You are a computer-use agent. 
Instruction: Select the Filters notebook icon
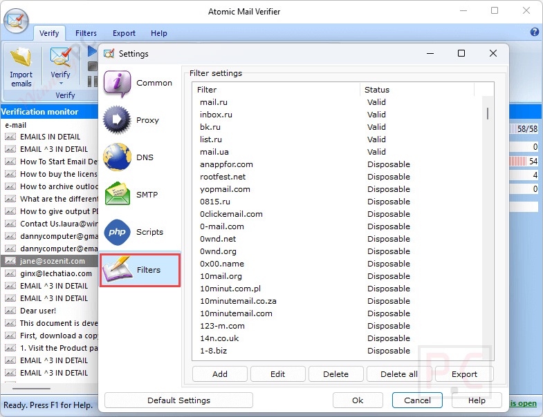(x=118, y=270)
